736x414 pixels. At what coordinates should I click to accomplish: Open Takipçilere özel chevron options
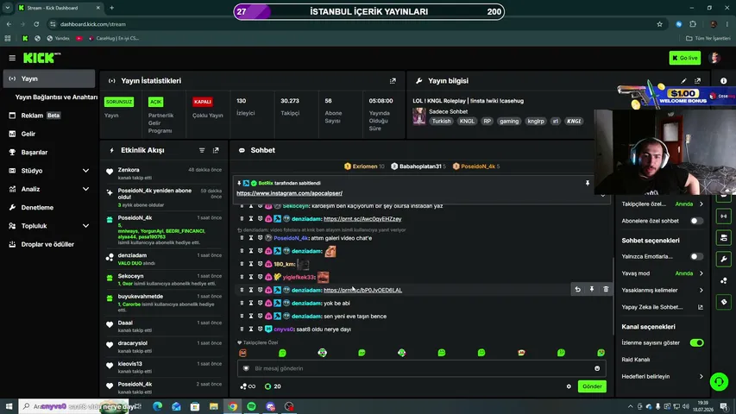point(701,204)
